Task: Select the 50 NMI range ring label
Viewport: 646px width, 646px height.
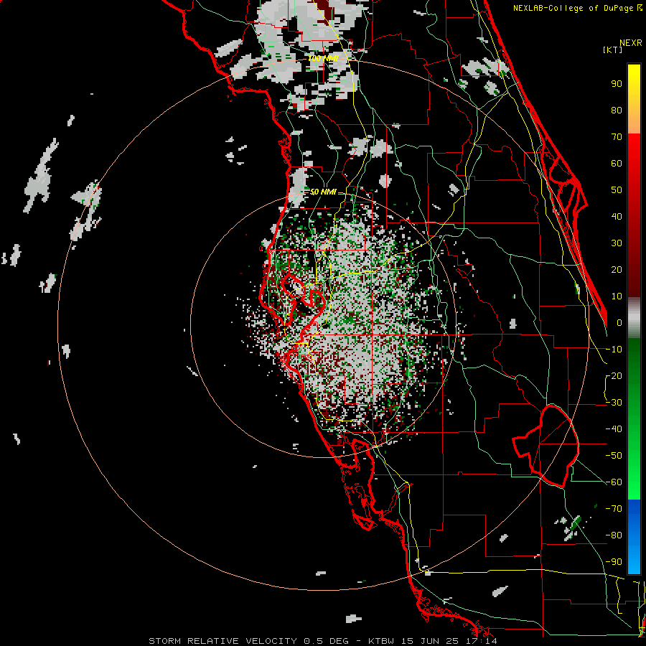Action: [323, 192]
